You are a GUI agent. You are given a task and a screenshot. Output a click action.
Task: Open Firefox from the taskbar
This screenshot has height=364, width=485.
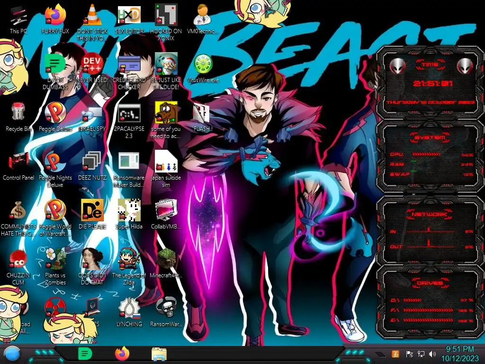[122, 354]
